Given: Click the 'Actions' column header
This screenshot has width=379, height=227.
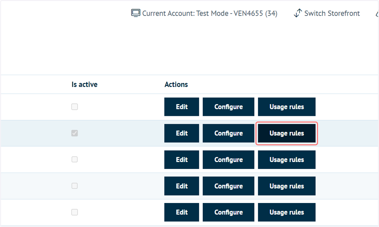Looking at the screenshot, I should coord(176,84).
